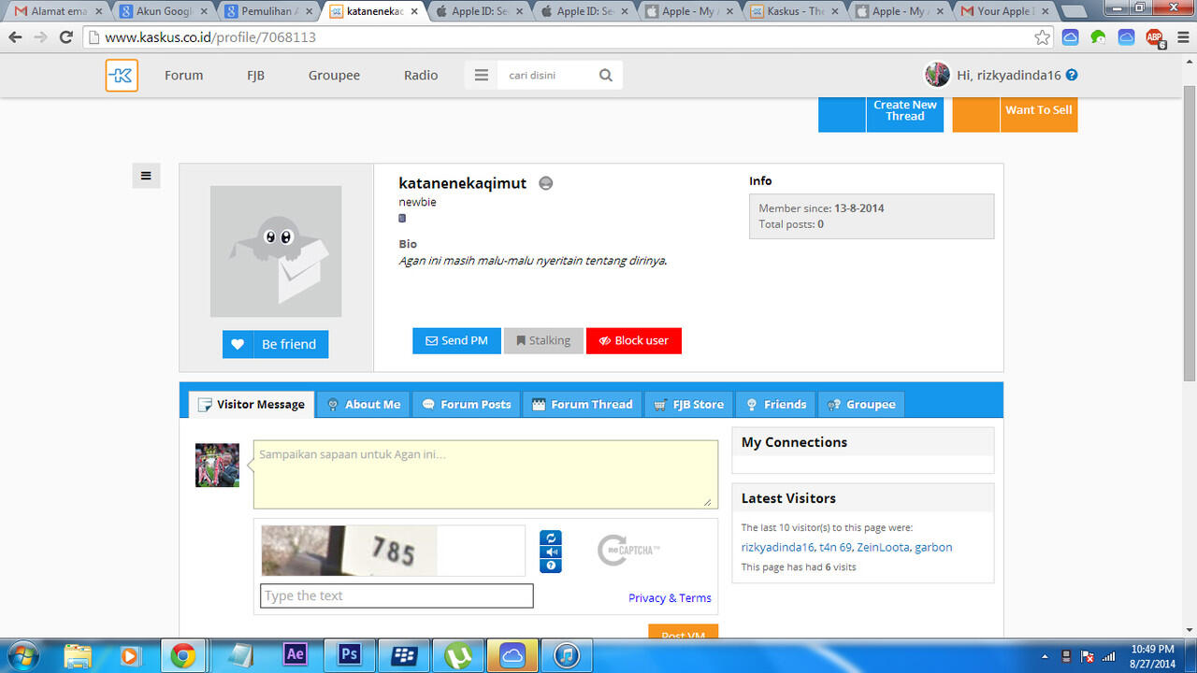The width and height of the screenshot is (1197, 673).
Task: Open After Effects from taskbar
Action: 296,655
